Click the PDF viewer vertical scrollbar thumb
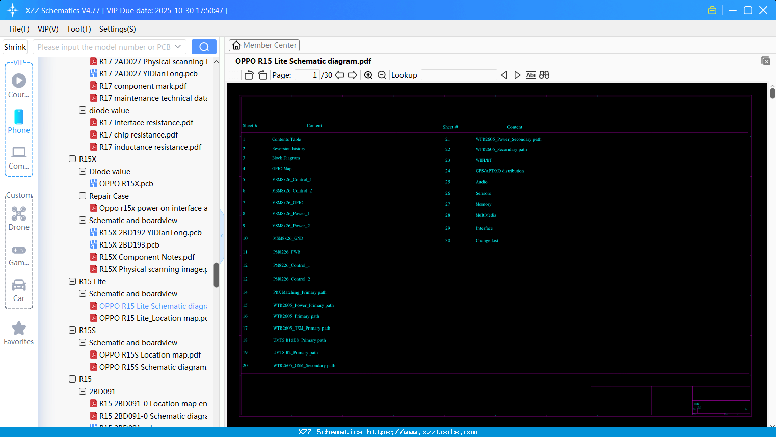 point(772,93)
